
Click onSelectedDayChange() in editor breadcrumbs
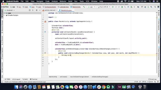pos(100,77)
